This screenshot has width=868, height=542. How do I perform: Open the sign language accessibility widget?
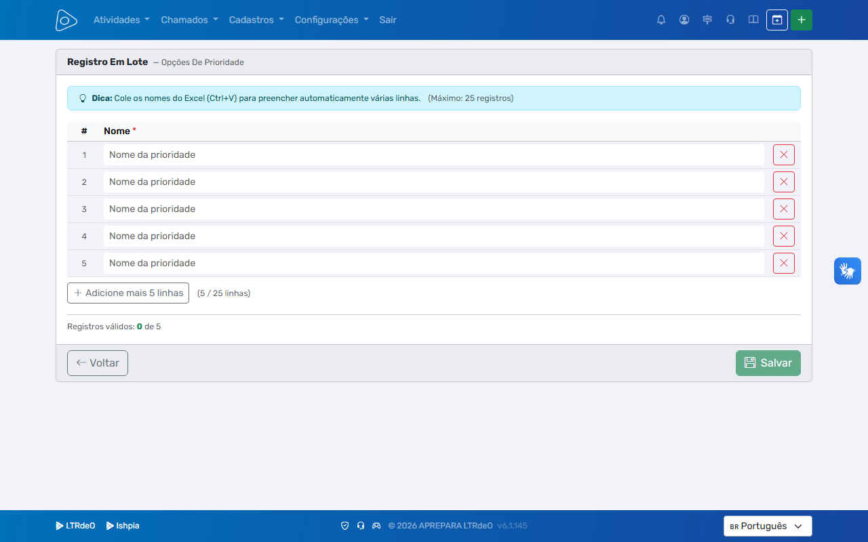[848, 271]
